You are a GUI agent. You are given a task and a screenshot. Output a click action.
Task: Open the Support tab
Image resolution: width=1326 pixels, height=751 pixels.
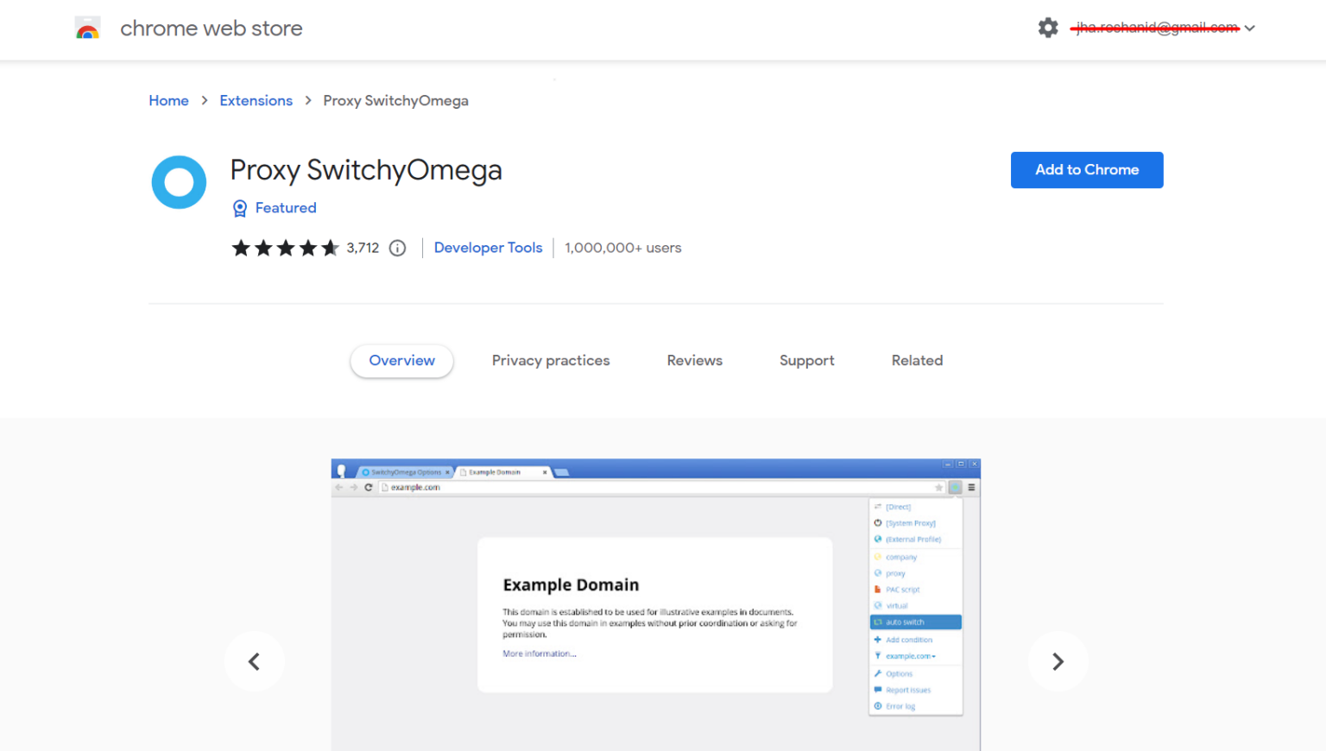click(806, 360)
